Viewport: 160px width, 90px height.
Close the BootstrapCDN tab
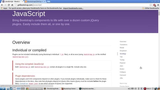point(45,1)
